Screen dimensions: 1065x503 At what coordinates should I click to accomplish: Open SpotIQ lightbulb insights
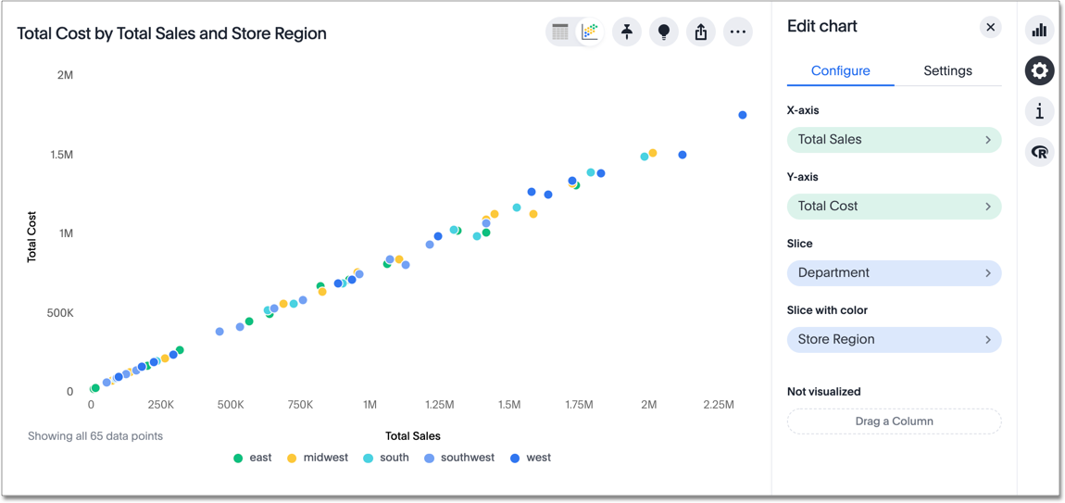(664, 32)
